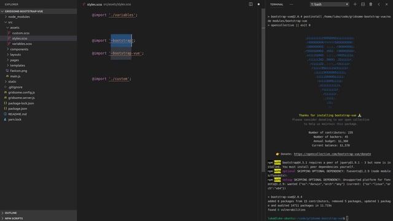Kill terminal using trash icon
393x221 pixels.
tap(371, 4)
